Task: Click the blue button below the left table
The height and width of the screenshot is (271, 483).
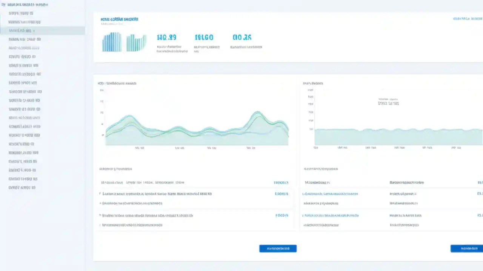Action: pyautogui.click(x=278, y=248)
